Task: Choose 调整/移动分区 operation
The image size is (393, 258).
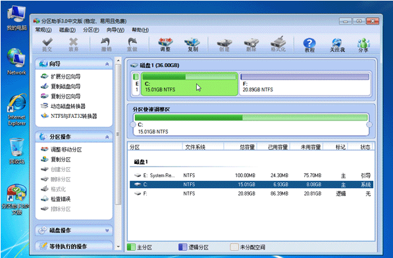Action: (61, 149)
